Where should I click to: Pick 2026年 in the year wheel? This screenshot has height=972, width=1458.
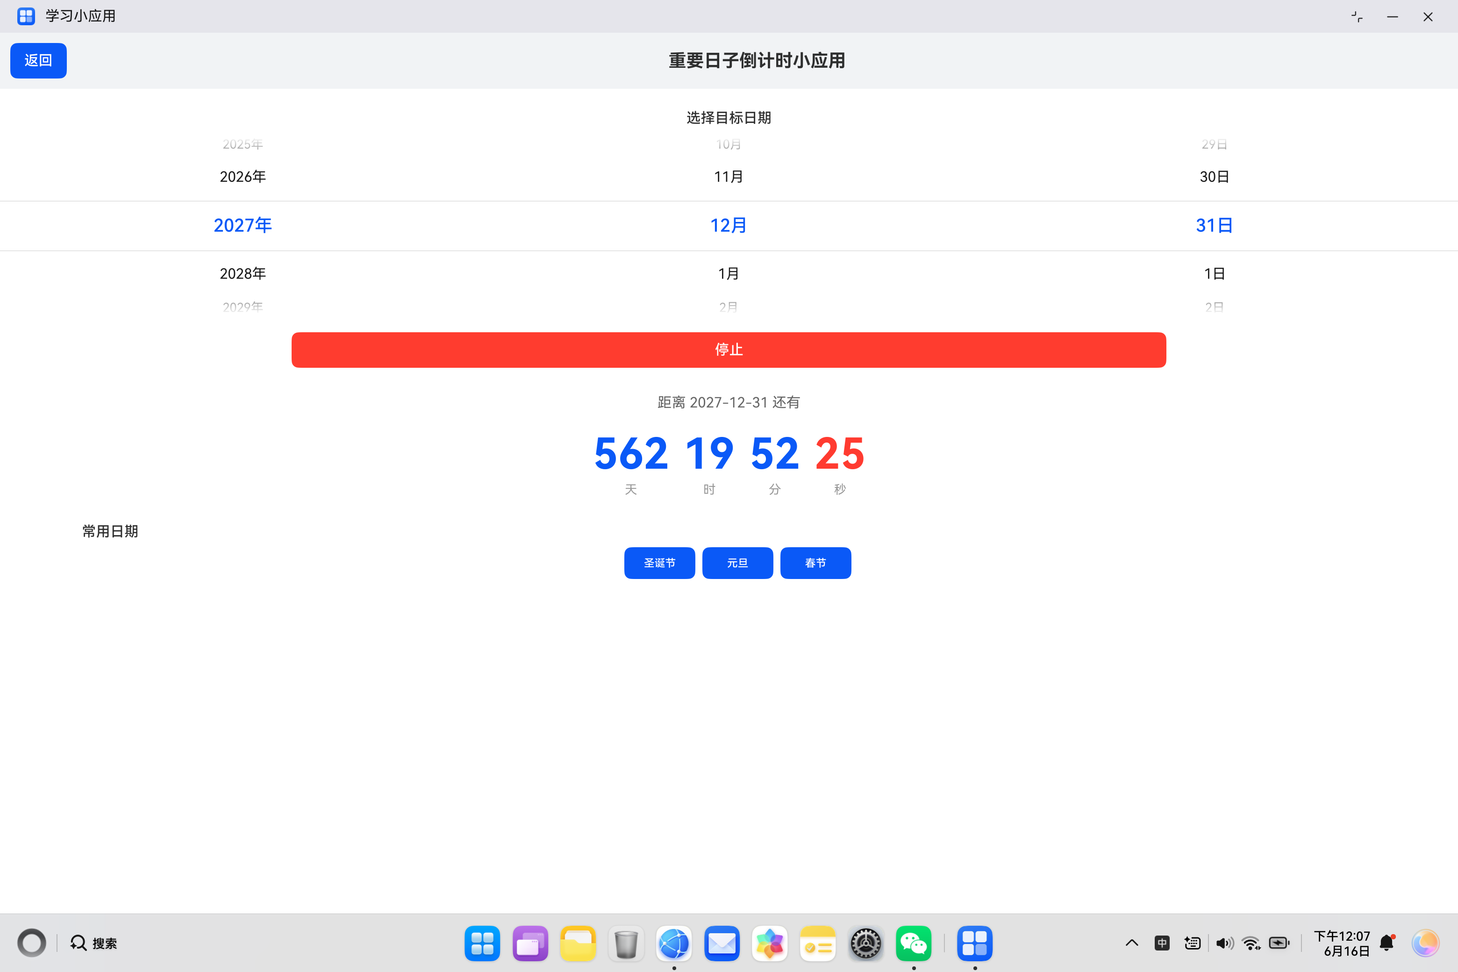pos(243,177)
